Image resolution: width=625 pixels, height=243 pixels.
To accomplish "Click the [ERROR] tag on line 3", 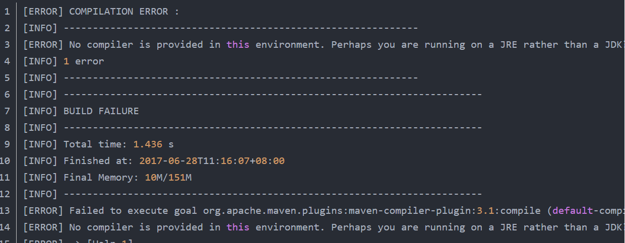I will (43, 44).
